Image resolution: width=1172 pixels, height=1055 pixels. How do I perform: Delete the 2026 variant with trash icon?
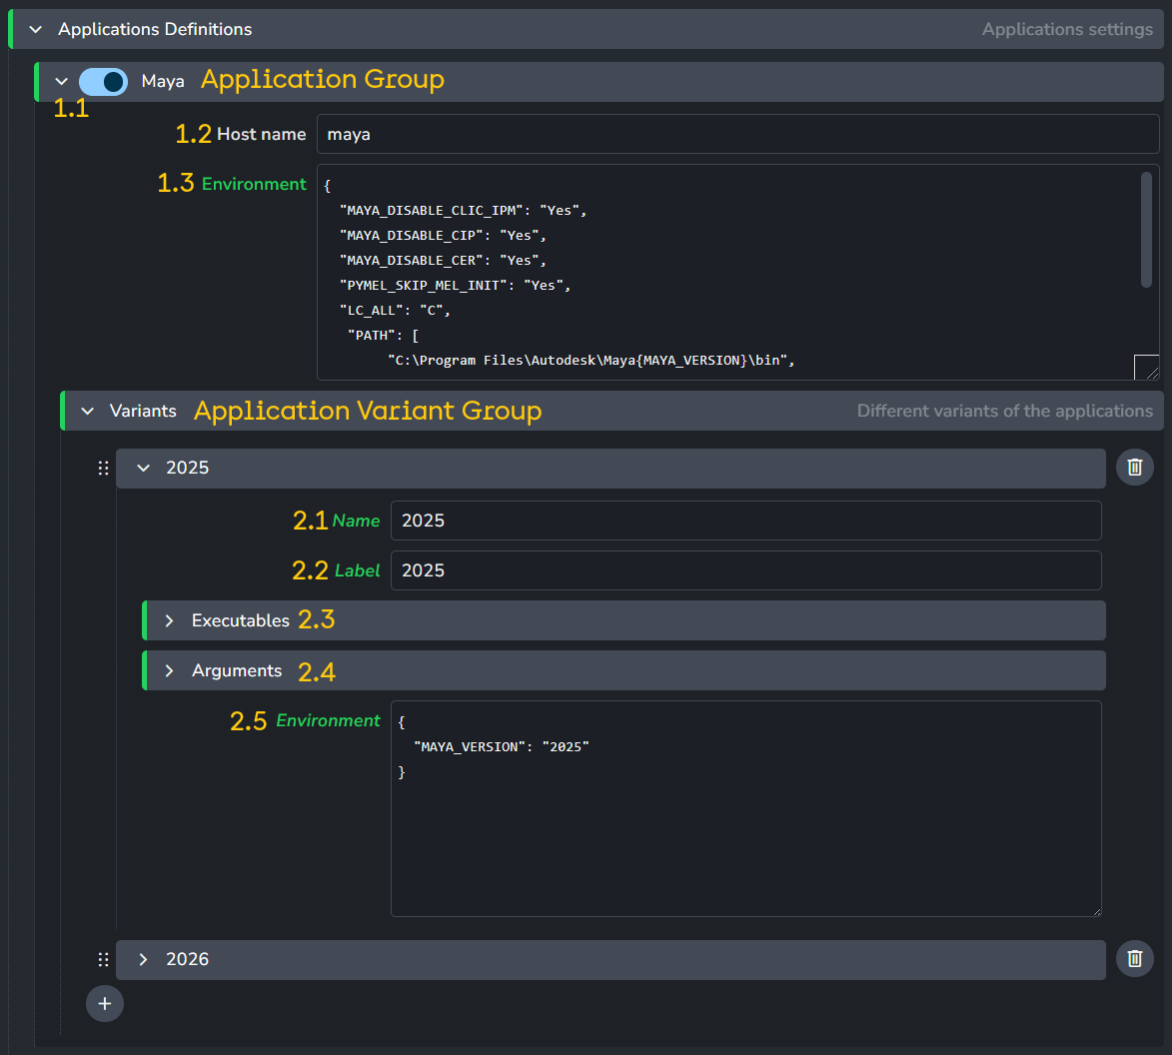[1134, 959]
